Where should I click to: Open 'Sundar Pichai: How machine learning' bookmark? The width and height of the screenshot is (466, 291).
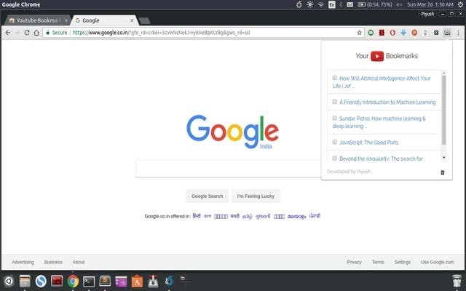tap(379, 122)
